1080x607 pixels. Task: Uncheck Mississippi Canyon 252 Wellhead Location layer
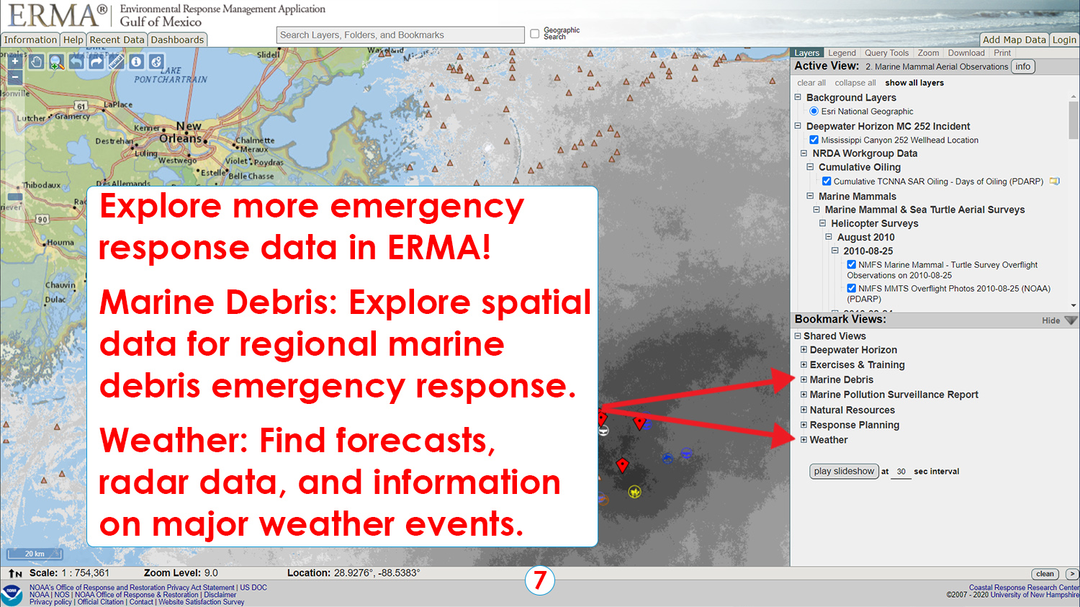(814, 140)
